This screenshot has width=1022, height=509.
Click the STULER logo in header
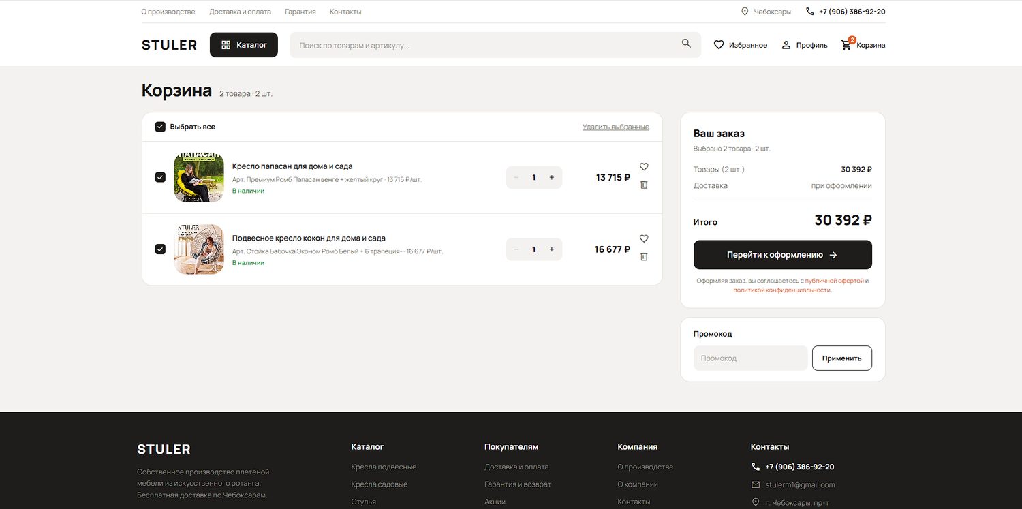[x=169, y=45]
